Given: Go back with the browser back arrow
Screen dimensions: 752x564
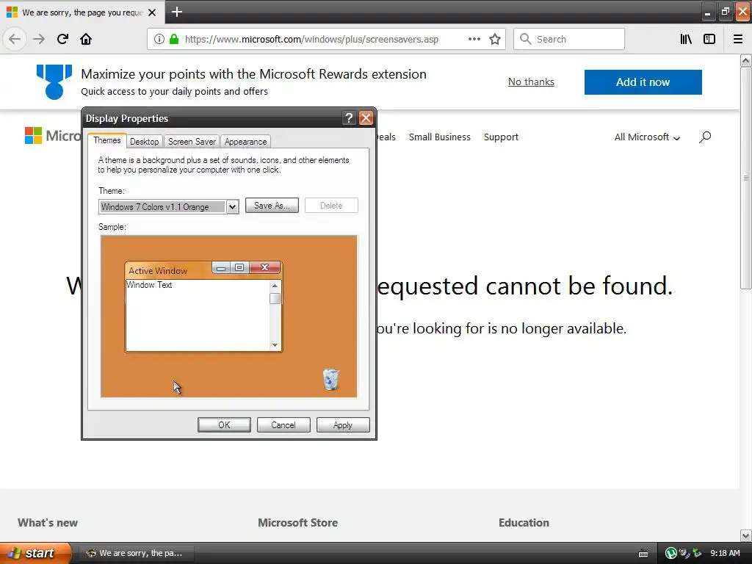Looking at the screenshot, I should 15,39.
